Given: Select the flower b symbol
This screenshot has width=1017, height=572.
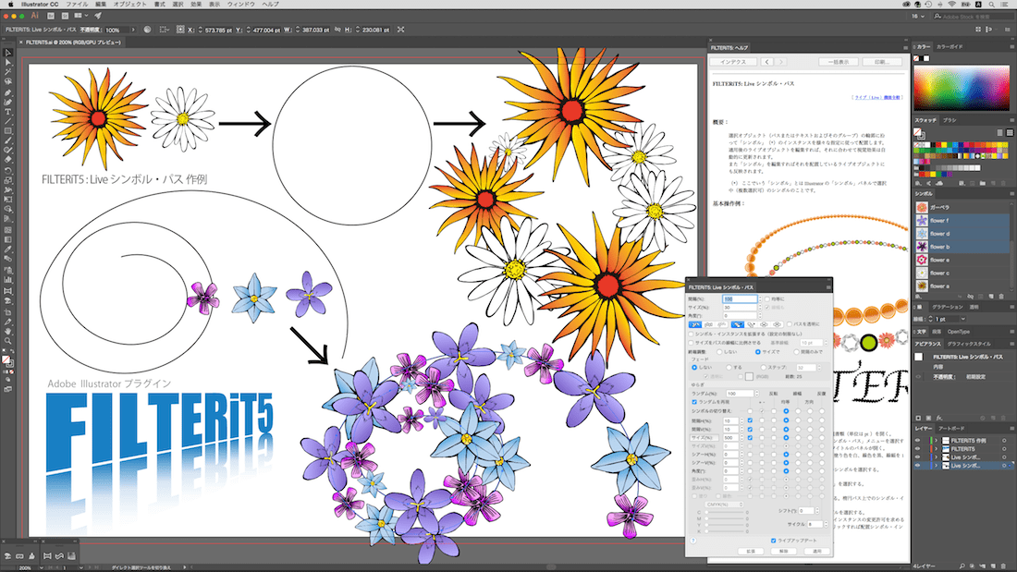Looking at the screenshot, I should coord(962,247).
